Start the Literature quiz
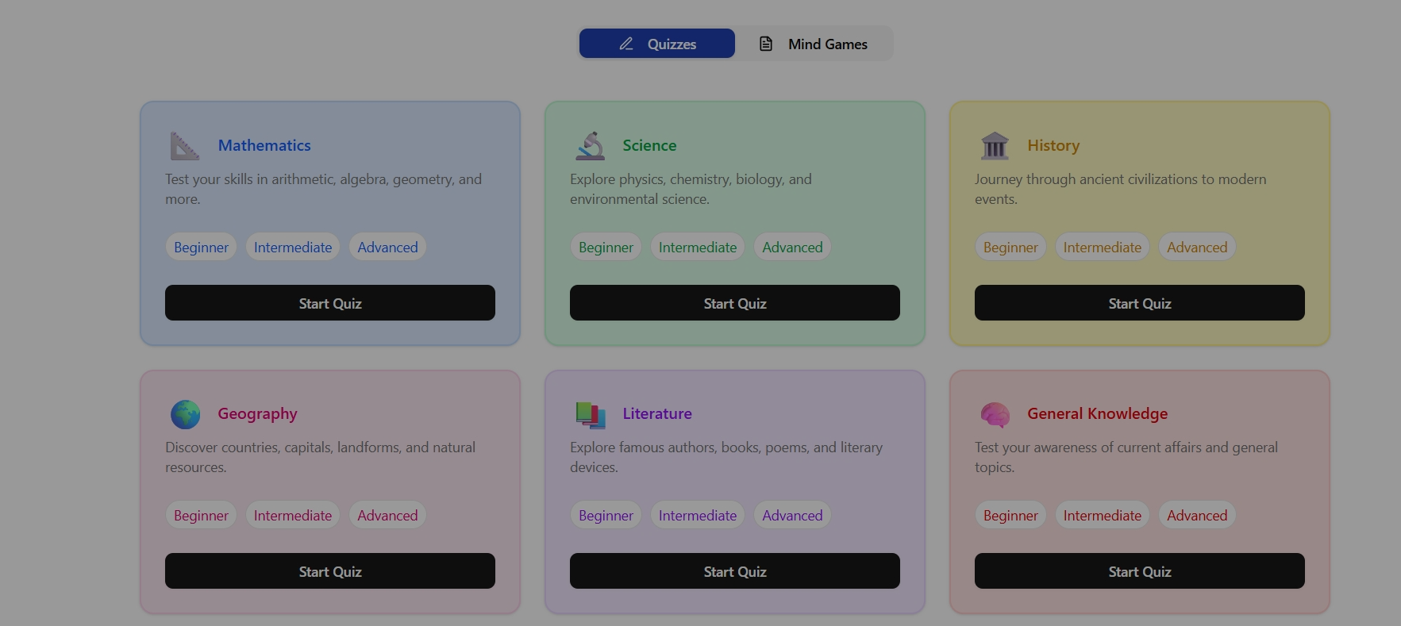Screen dimensions: 1401x626 coord(735,571)
